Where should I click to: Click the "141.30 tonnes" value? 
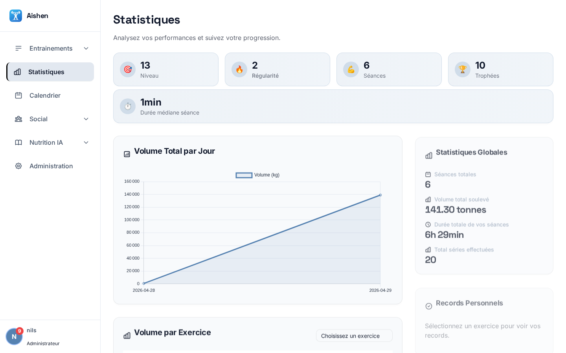456,210
